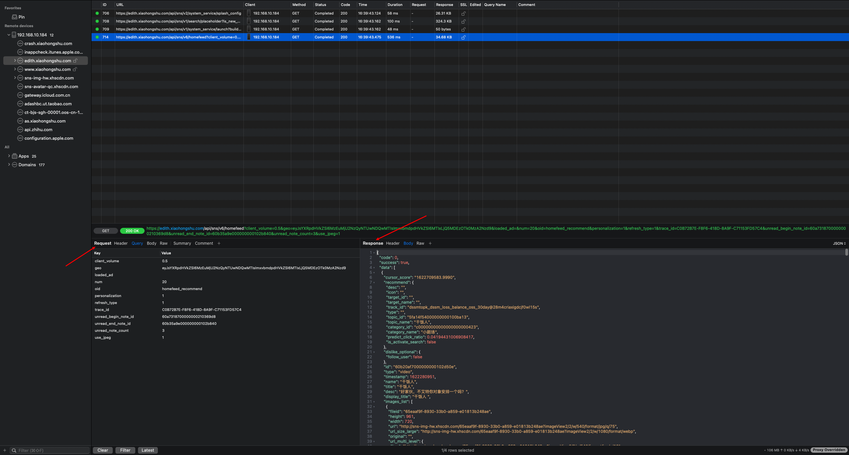Click the export/share icon for request 708 row
Screen dimensions: 849x455
464,21
